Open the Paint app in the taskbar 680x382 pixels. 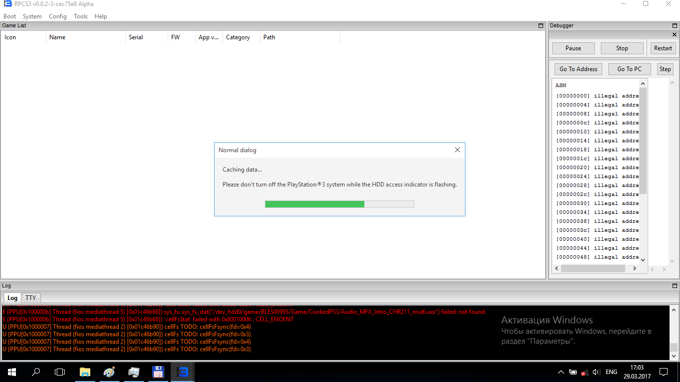(109, 372)
